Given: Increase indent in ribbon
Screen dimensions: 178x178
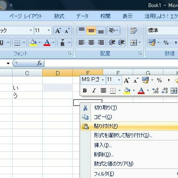Looking at the screenshot, I should [121, 43].
